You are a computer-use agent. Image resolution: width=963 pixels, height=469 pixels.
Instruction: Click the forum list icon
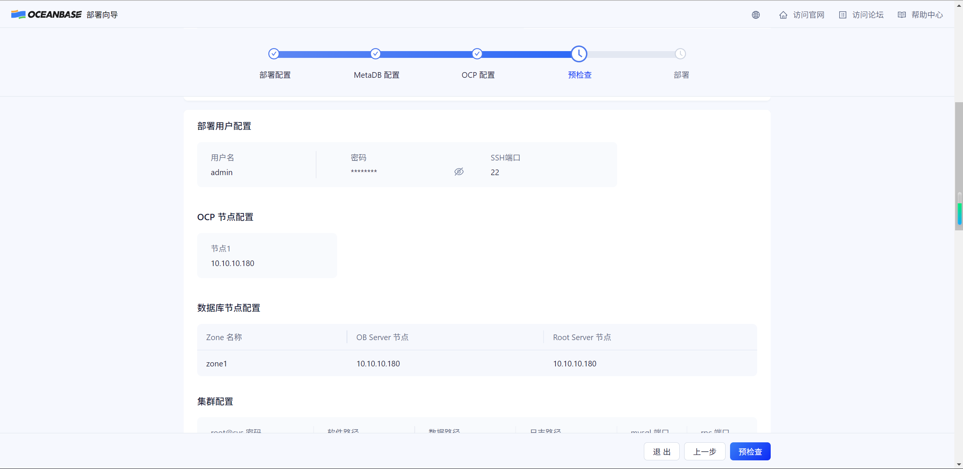(843, 15)
